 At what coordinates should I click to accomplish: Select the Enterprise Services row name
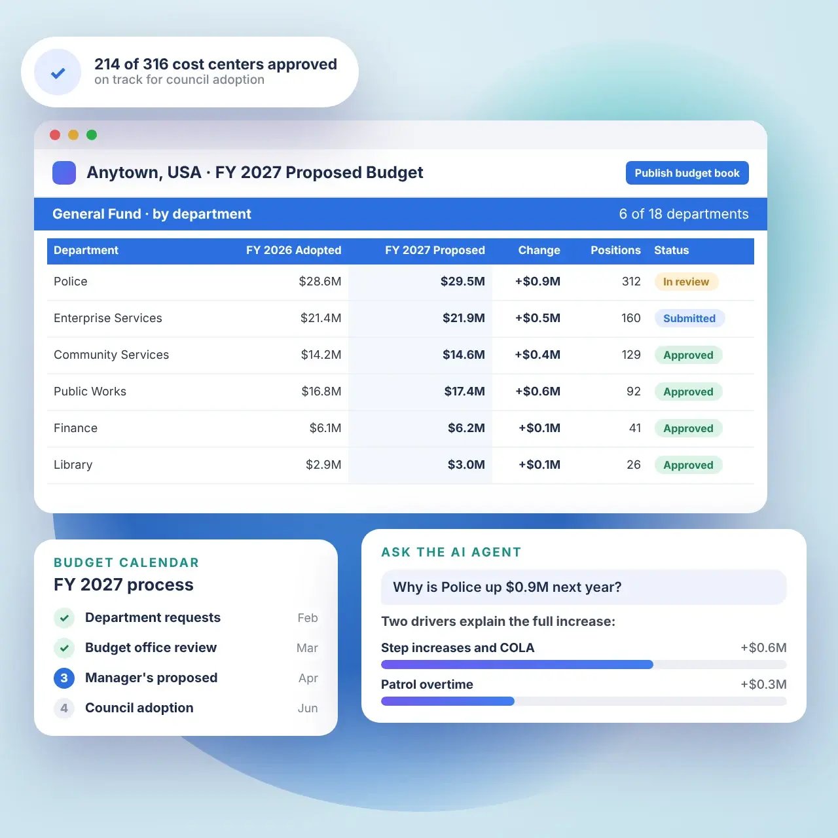(x=107, y=318)
